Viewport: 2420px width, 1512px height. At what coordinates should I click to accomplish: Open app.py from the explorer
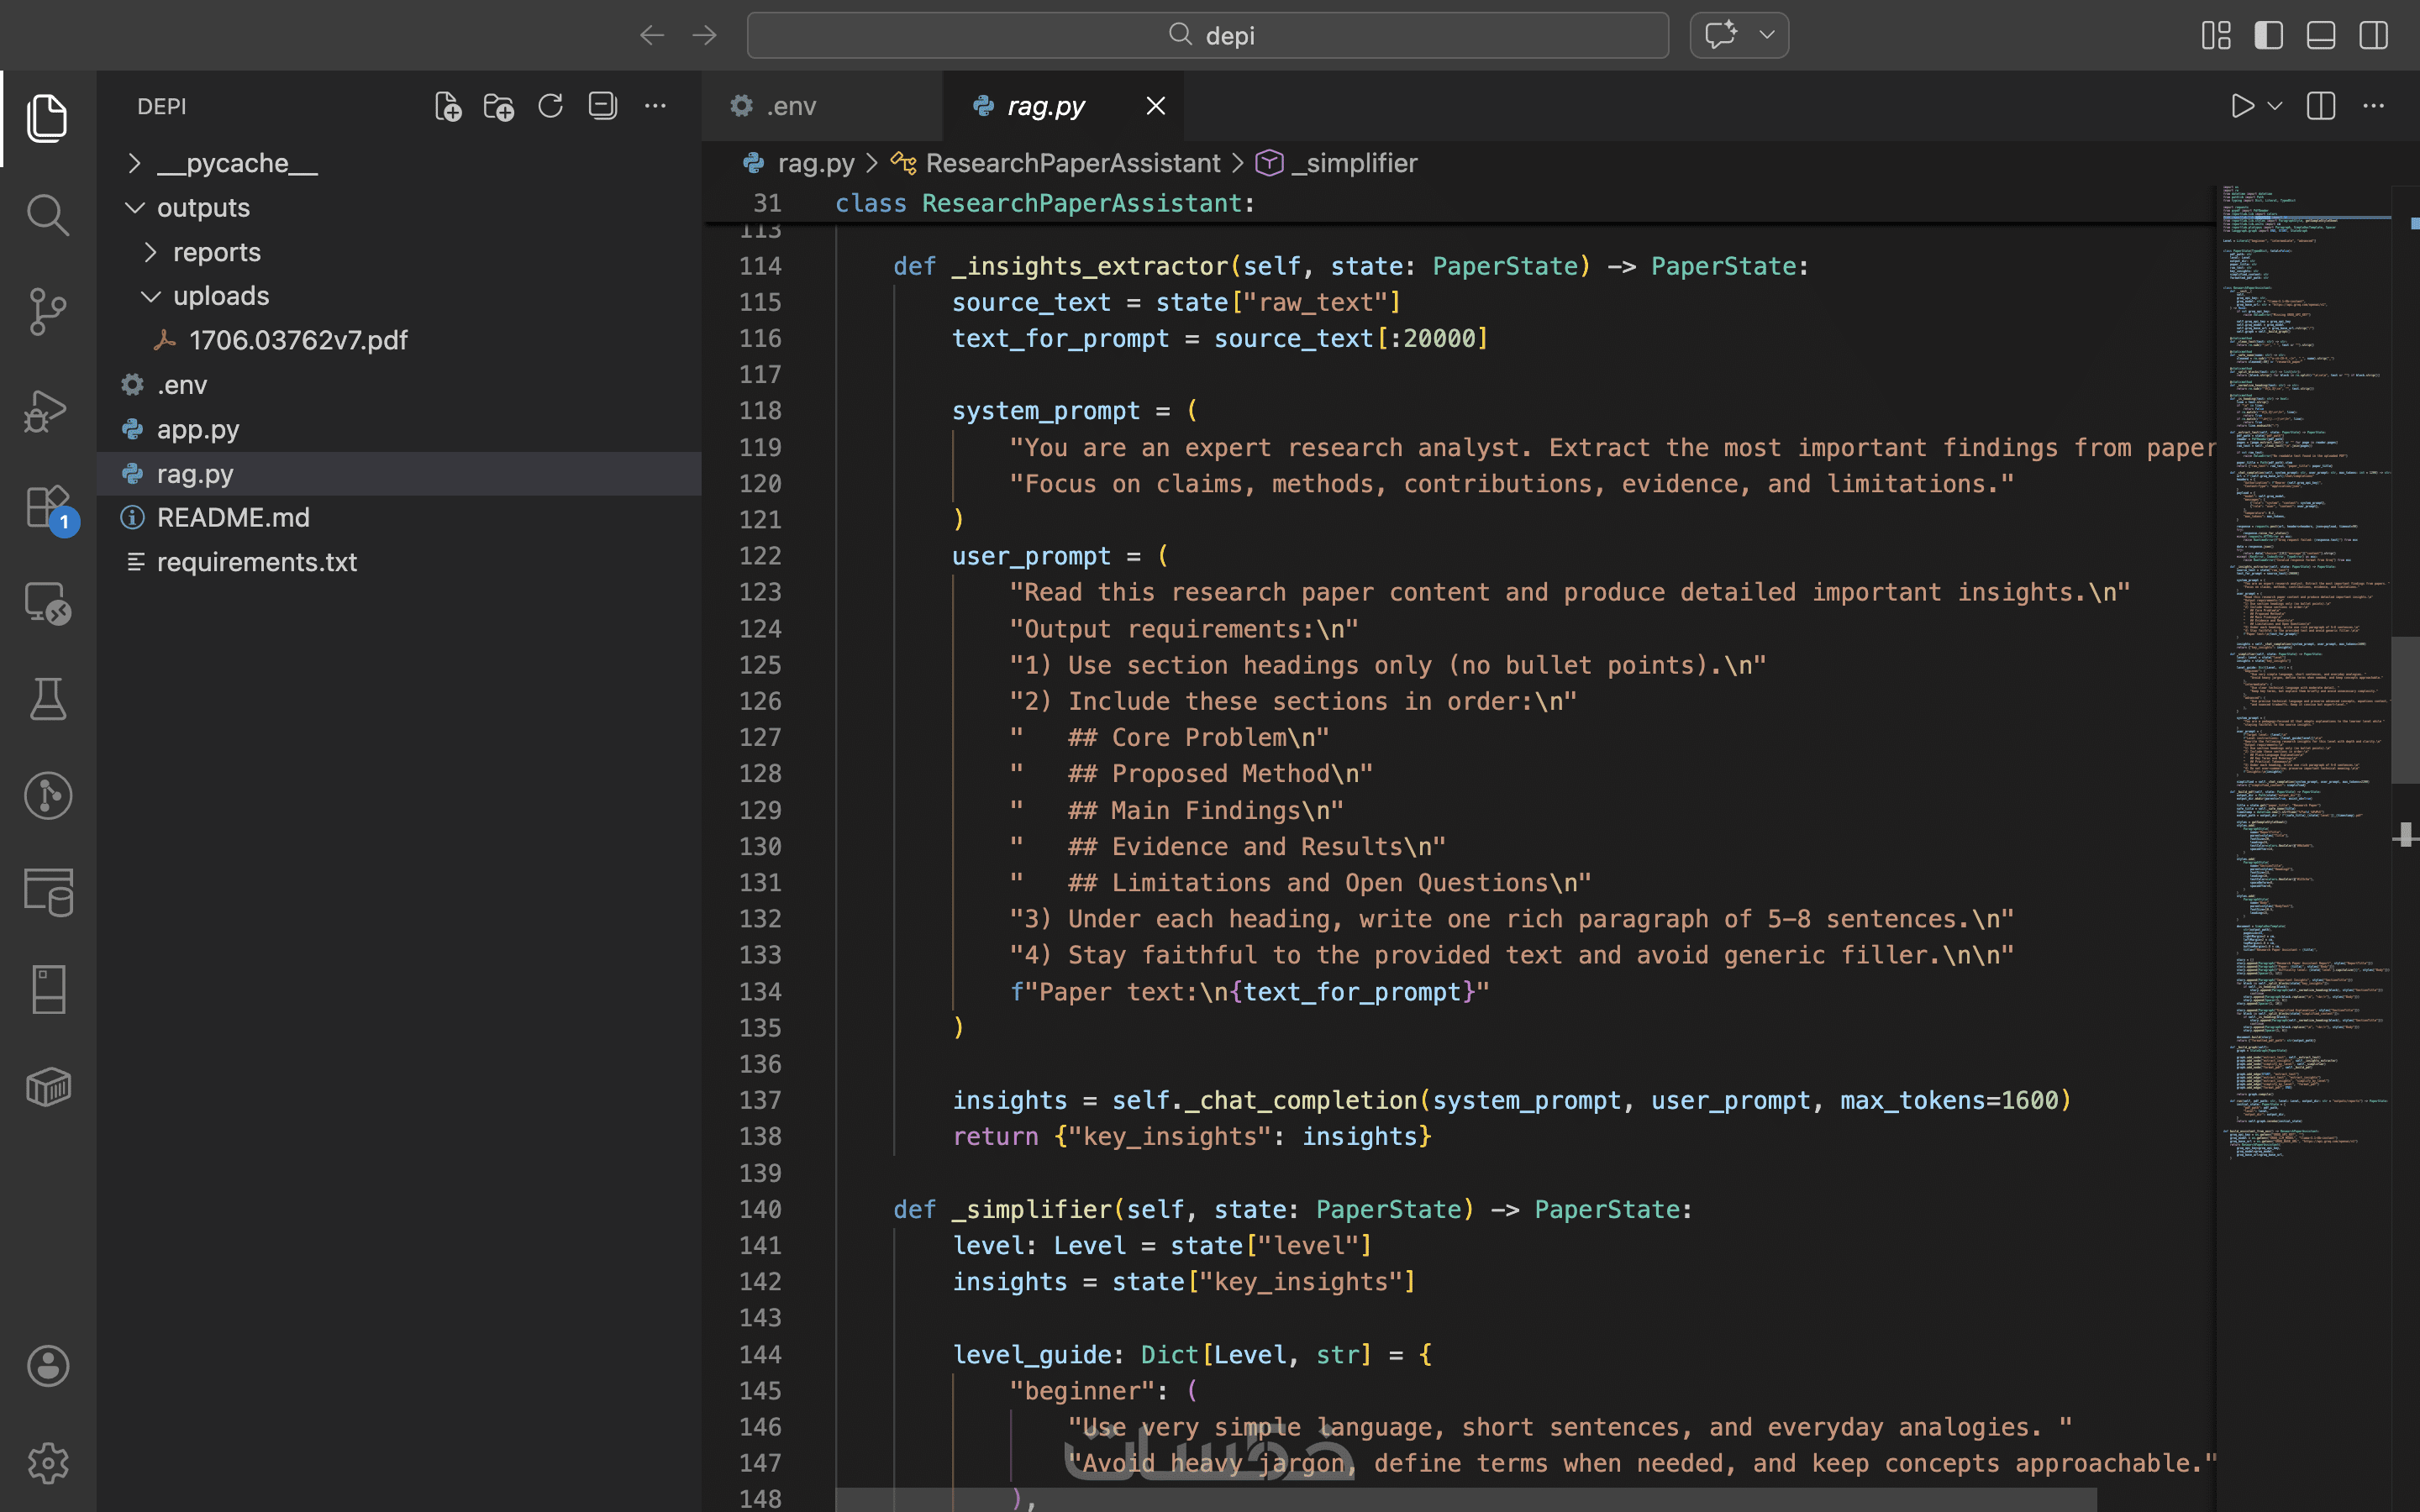198,429
